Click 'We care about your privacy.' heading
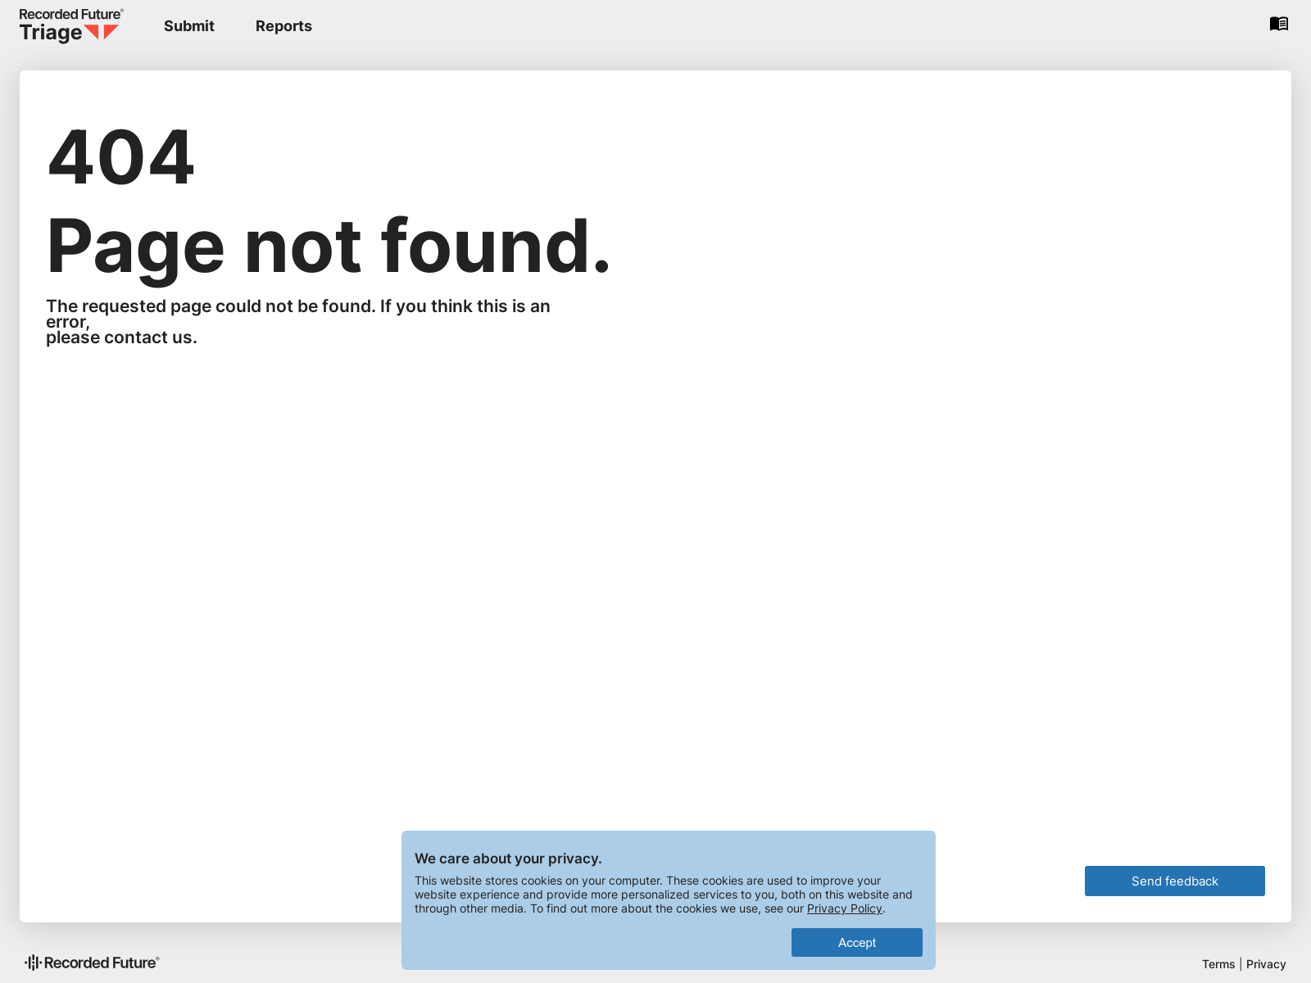 [508, 858]
